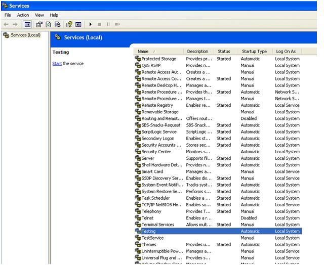Image resolution: width=324 pixels, height=265 pixels.
Task: Click the Export List toolbar icon
Action: pyautogui.click(x=57, y=24)
